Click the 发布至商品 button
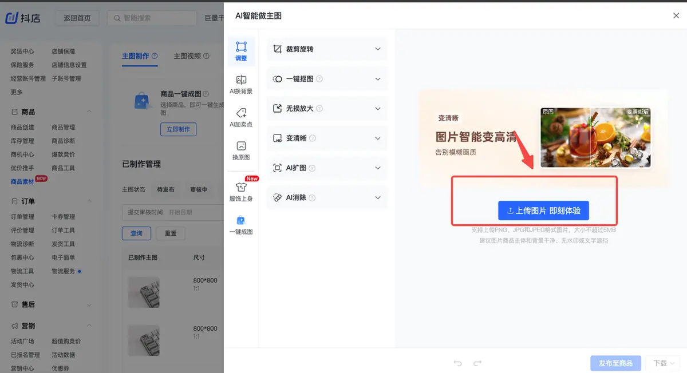The image size is (687, 373). point(615,363)
